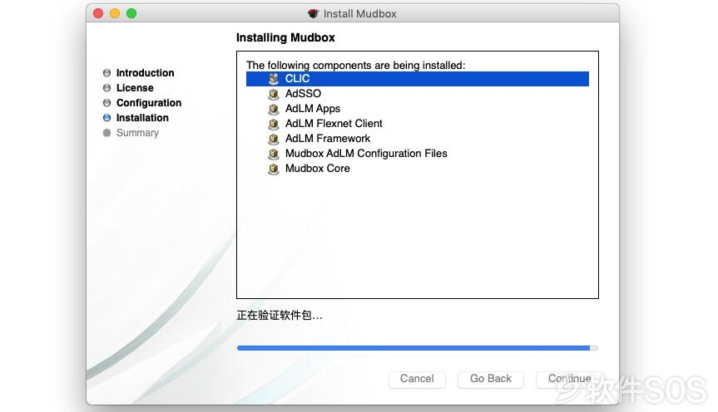Click the AdSSO package icon
Image resolution: width=718 pixels, height=412 pixels.
(x=274, y=94)
